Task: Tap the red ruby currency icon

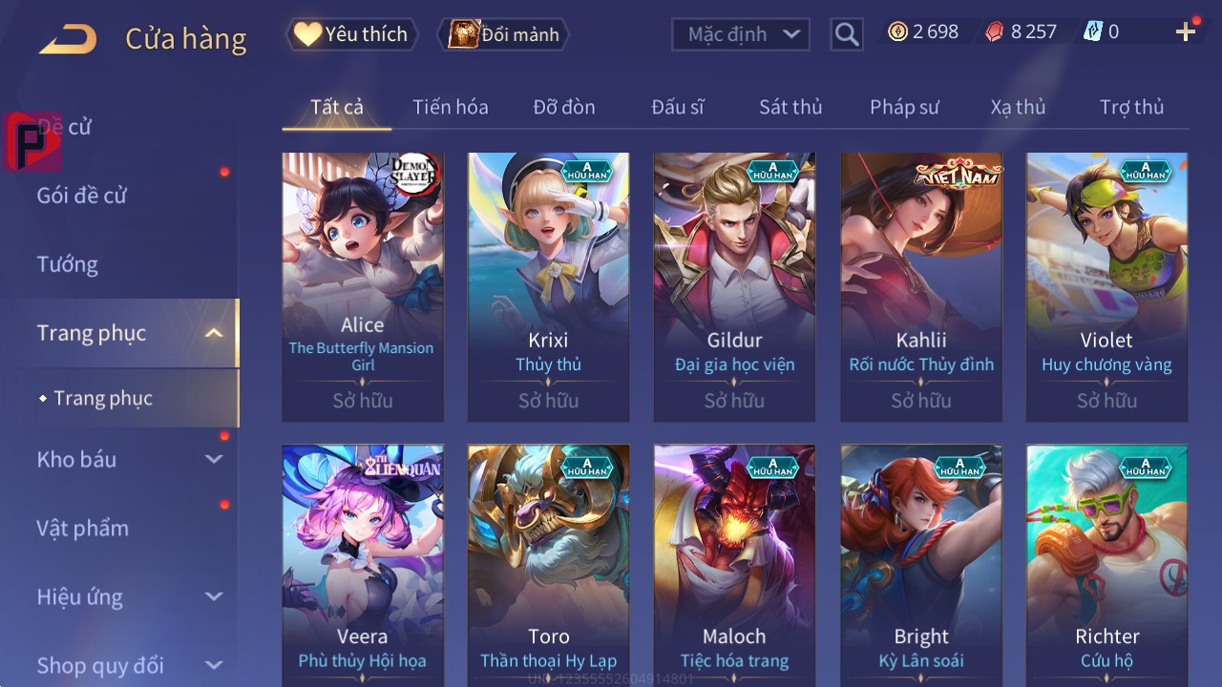Action: click(x=995, y=31)
